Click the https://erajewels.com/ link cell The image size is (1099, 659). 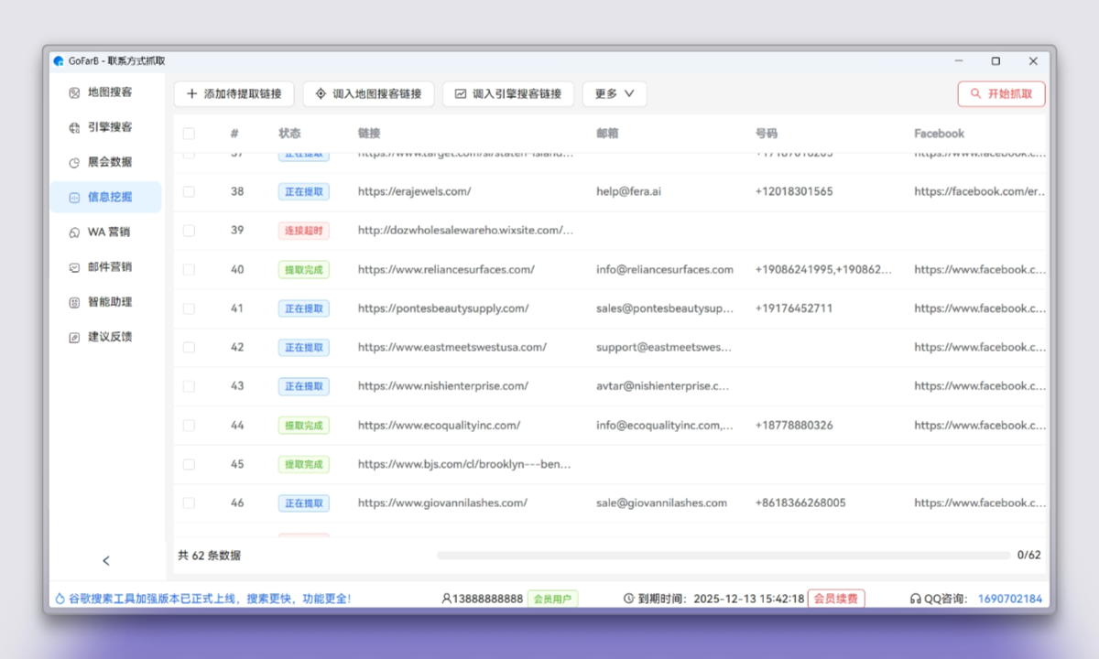415,192
